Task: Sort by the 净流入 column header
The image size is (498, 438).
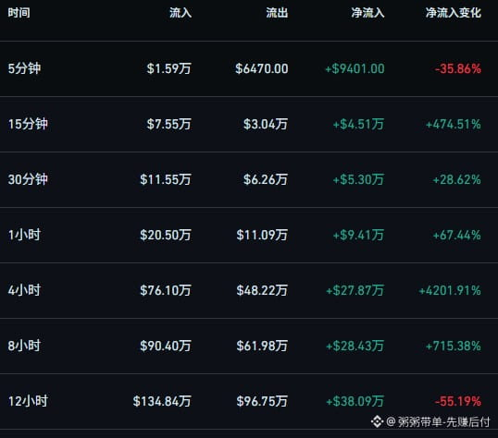Action: tap(367, 13)
